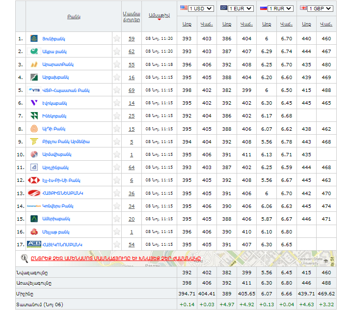Screen dimensions: 351x319
Task: Click the magnifying glass map search icon
Action: 24,258
